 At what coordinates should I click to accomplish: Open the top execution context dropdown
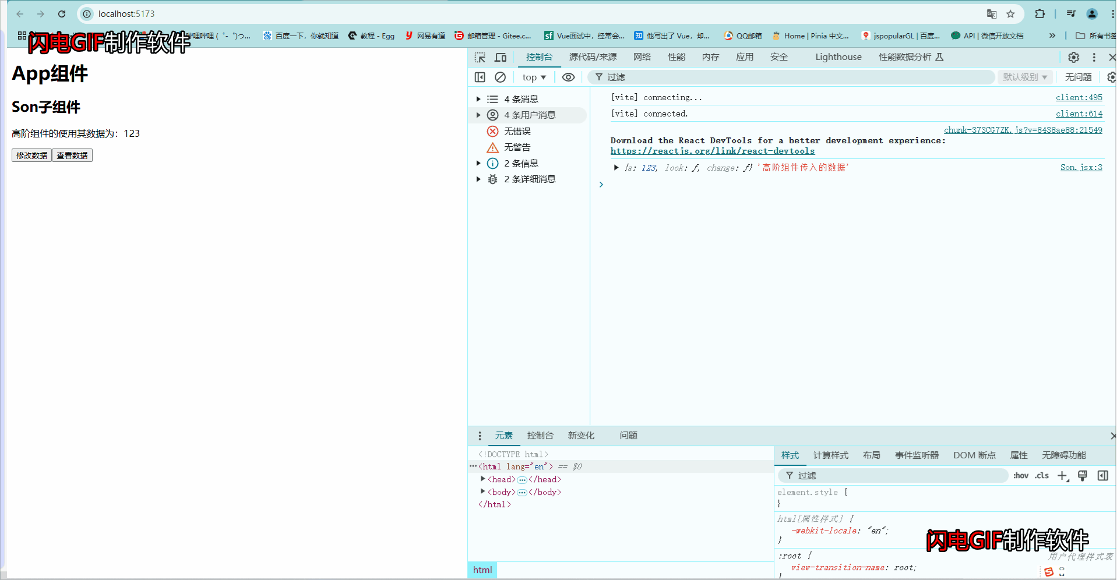pyautogui.click(x=533, y=77)
